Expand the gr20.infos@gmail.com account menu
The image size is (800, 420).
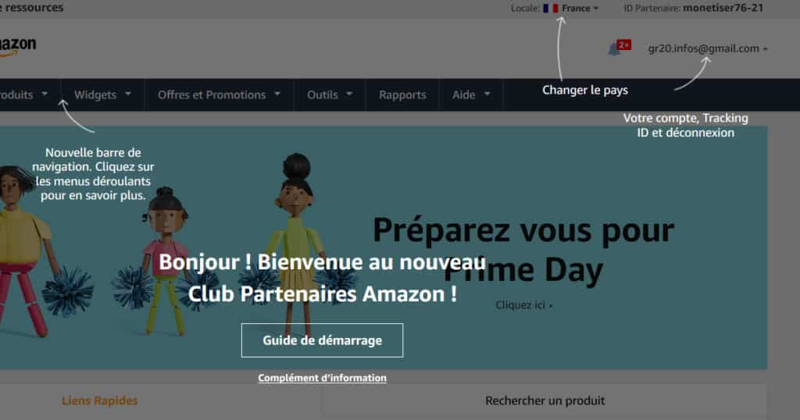[x=708, y=48]
